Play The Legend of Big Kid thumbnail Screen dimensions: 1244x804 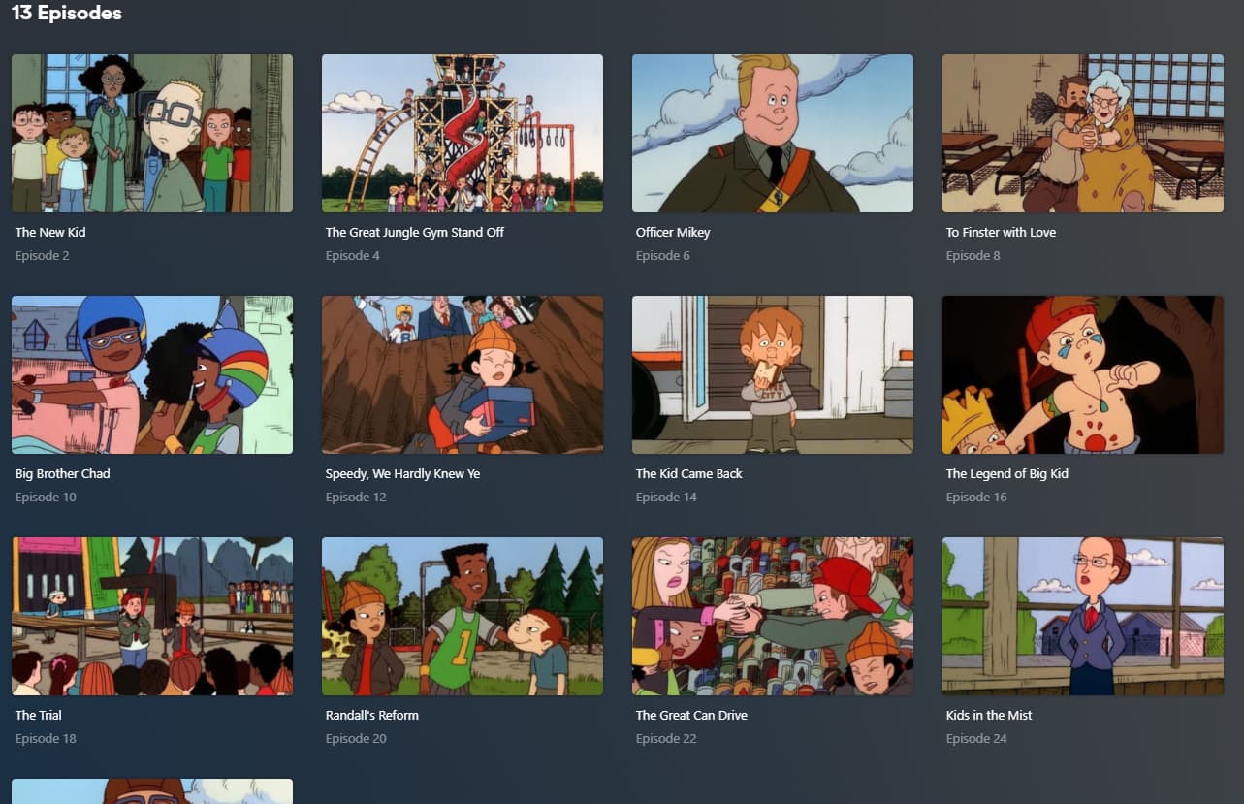coord(1083,374)
